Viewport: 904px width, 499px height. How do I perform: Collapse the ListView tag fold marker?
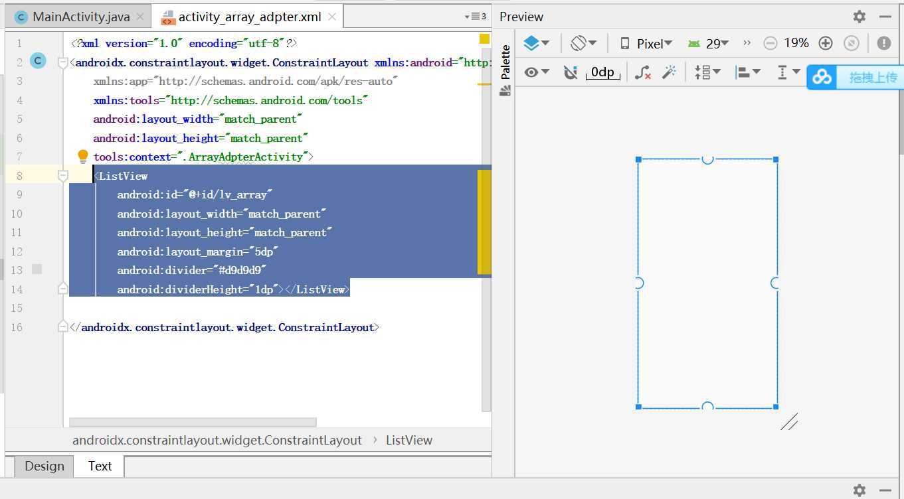(62, 176)
